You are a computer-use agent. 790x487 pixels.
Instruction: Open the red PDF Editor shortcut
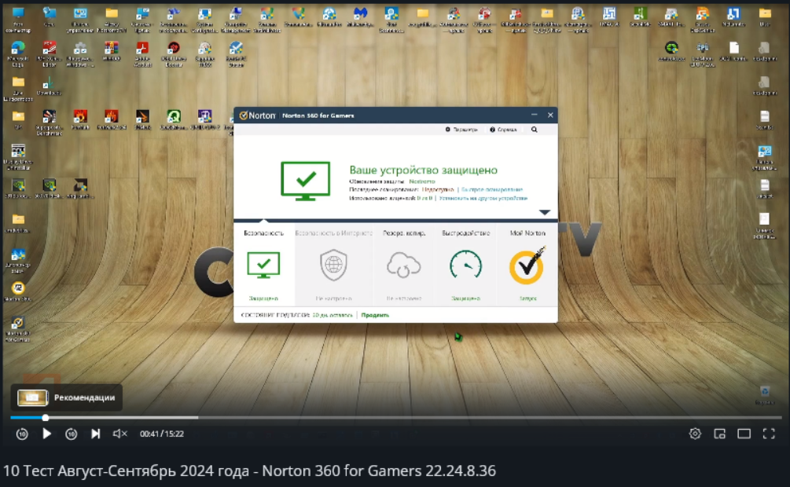pyautogui.click(x=49, y=54)
